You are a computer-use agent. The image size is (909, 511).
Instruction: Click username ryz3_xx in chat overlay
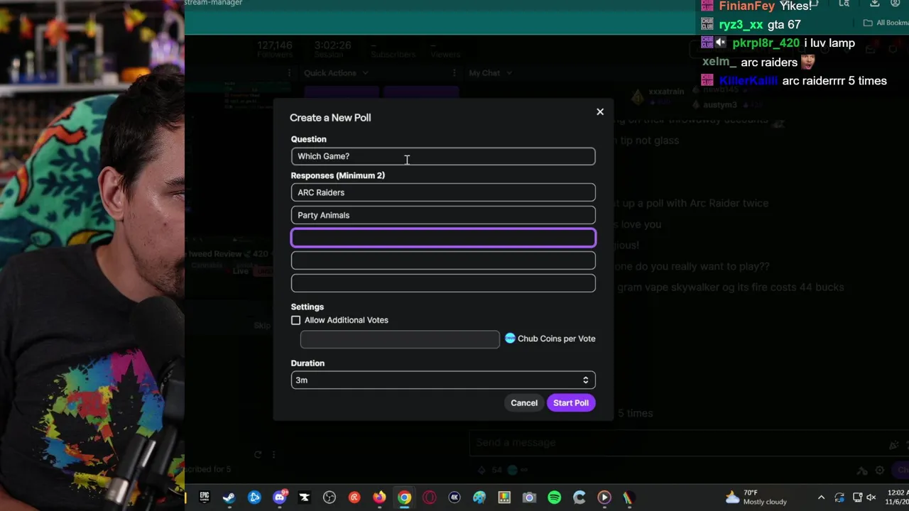tap(741, 25)
